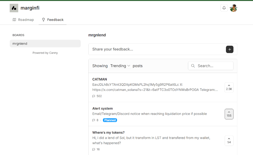The height and width of the screenshot is (155, 253).
Task: Upvote the CATMAN post
Action: (229, 87)
